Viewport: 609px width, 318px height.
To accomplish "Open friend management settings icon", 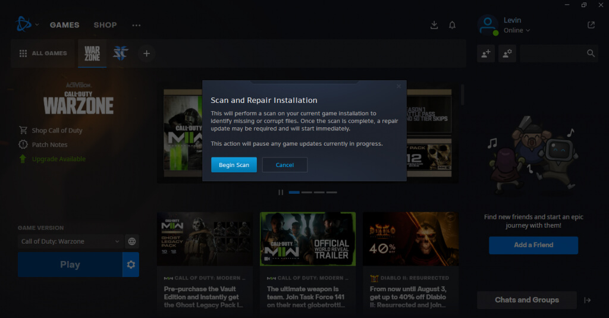I will [507, 53].
